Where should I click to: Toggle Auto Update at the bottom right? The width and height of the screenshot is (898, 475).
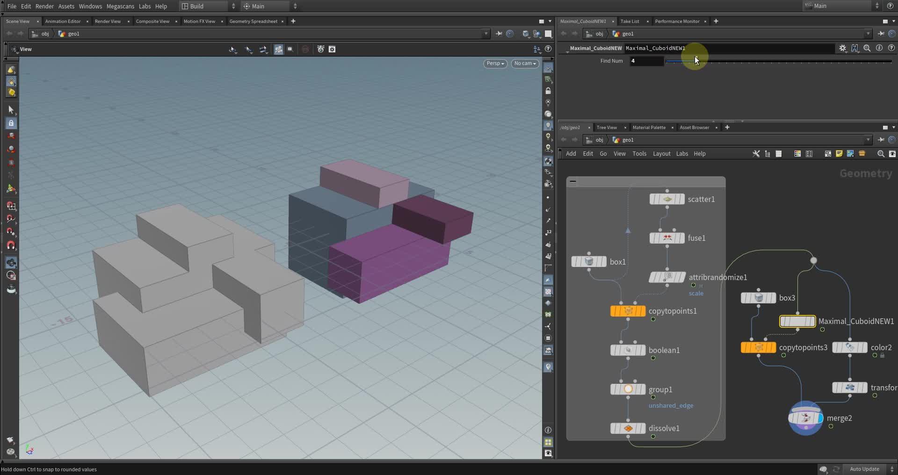[865, 469]
